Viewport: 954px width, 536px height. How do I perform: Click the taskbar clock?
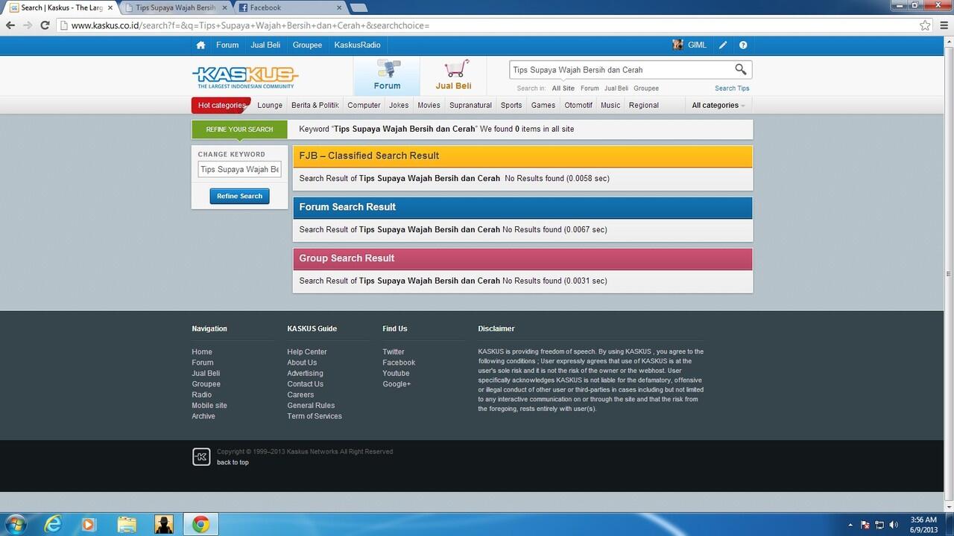click(x=924, y=524)
